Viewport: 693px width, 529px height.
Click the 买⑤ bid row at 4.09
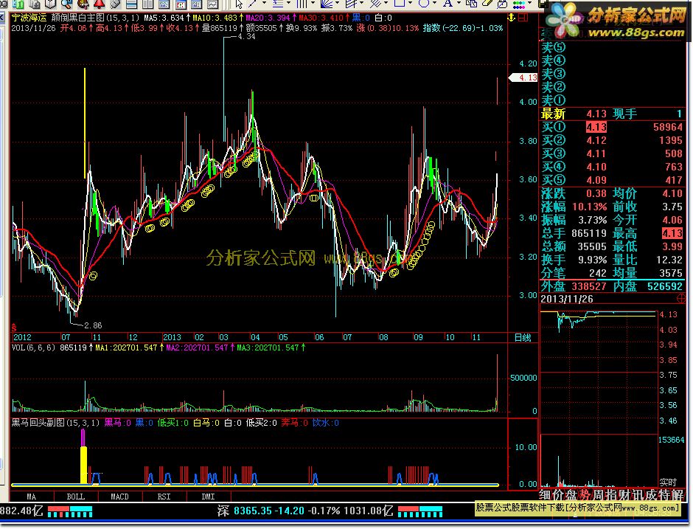point(613,180)
